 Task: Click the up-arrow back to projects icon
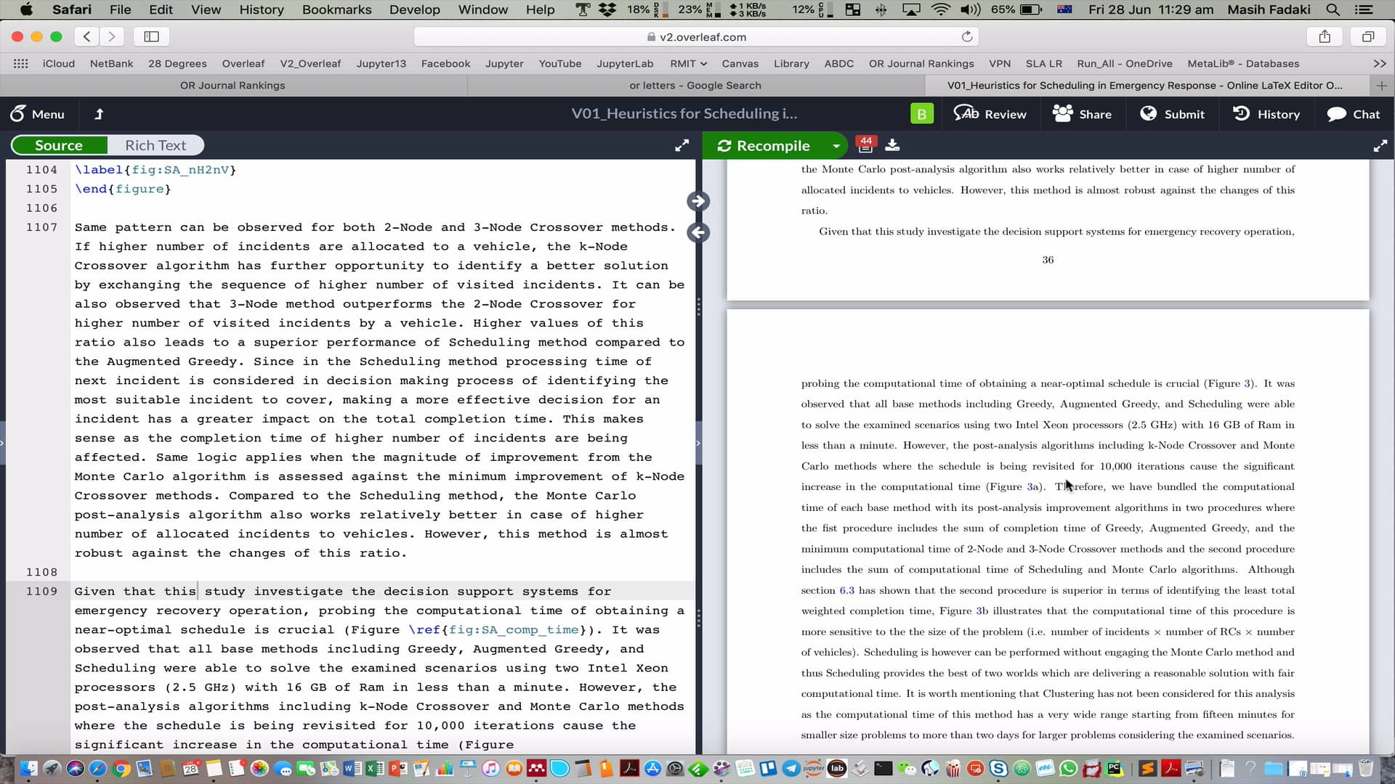tap(100, 114)
